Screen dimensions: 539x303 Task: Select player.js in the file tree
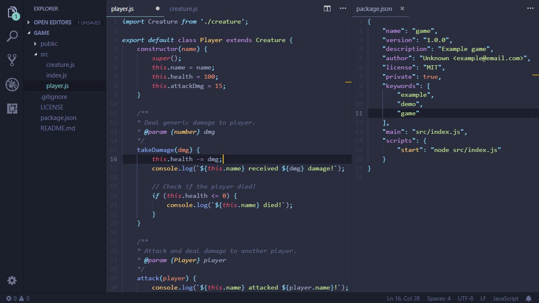point(57,86)
